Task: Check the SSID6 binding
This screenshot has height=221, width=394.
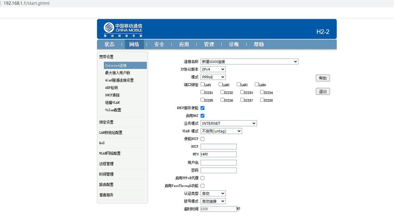Action: 222,100
